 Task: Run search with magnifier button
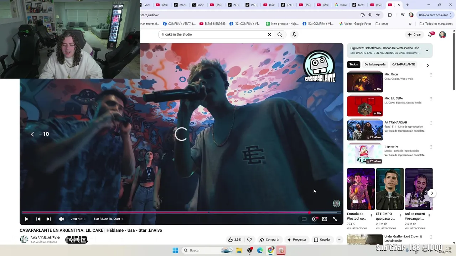[x=280, y=34]
